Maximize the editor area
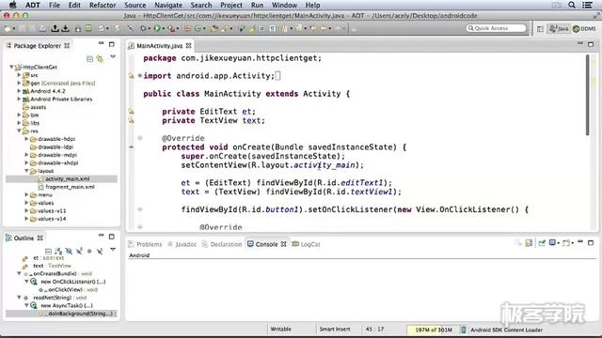602x338 pixels. (x=591, y=44)
